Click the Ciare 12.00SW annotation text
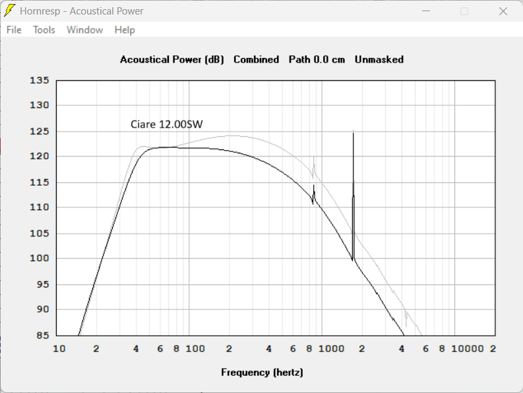The width and height of the screenshot is (523, 393). 166,124
